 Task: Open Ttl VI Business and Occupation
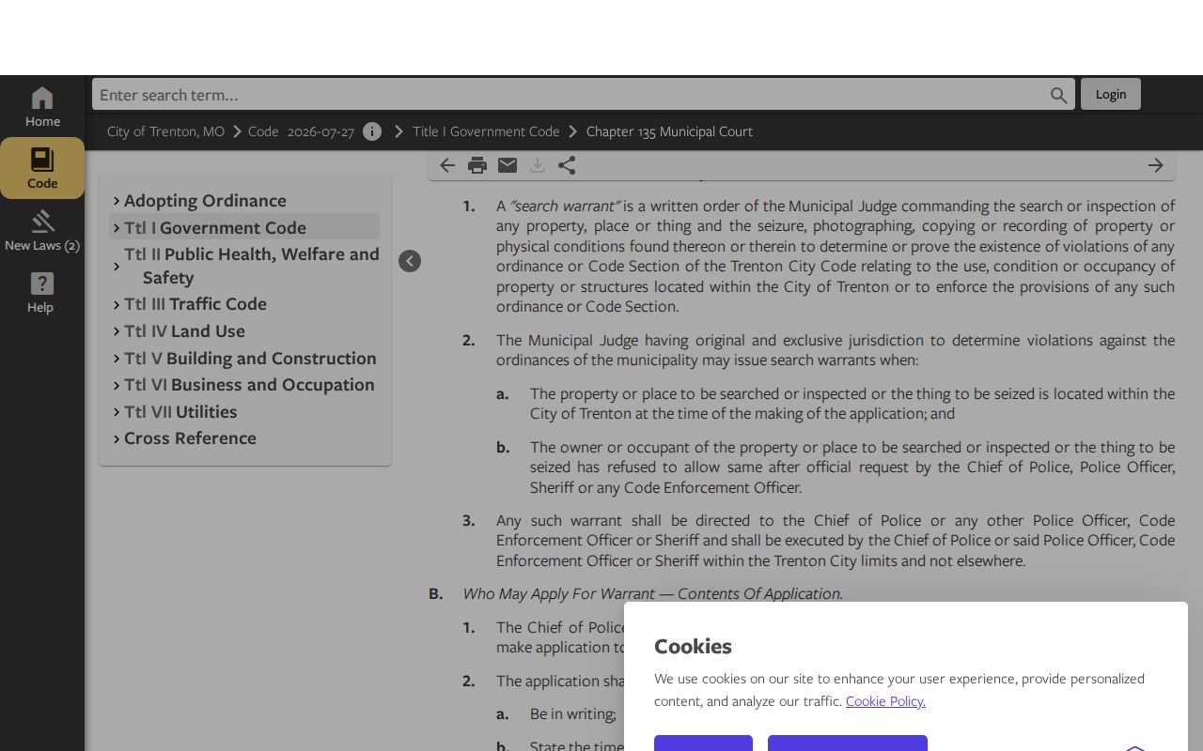(x=249, y=385)
